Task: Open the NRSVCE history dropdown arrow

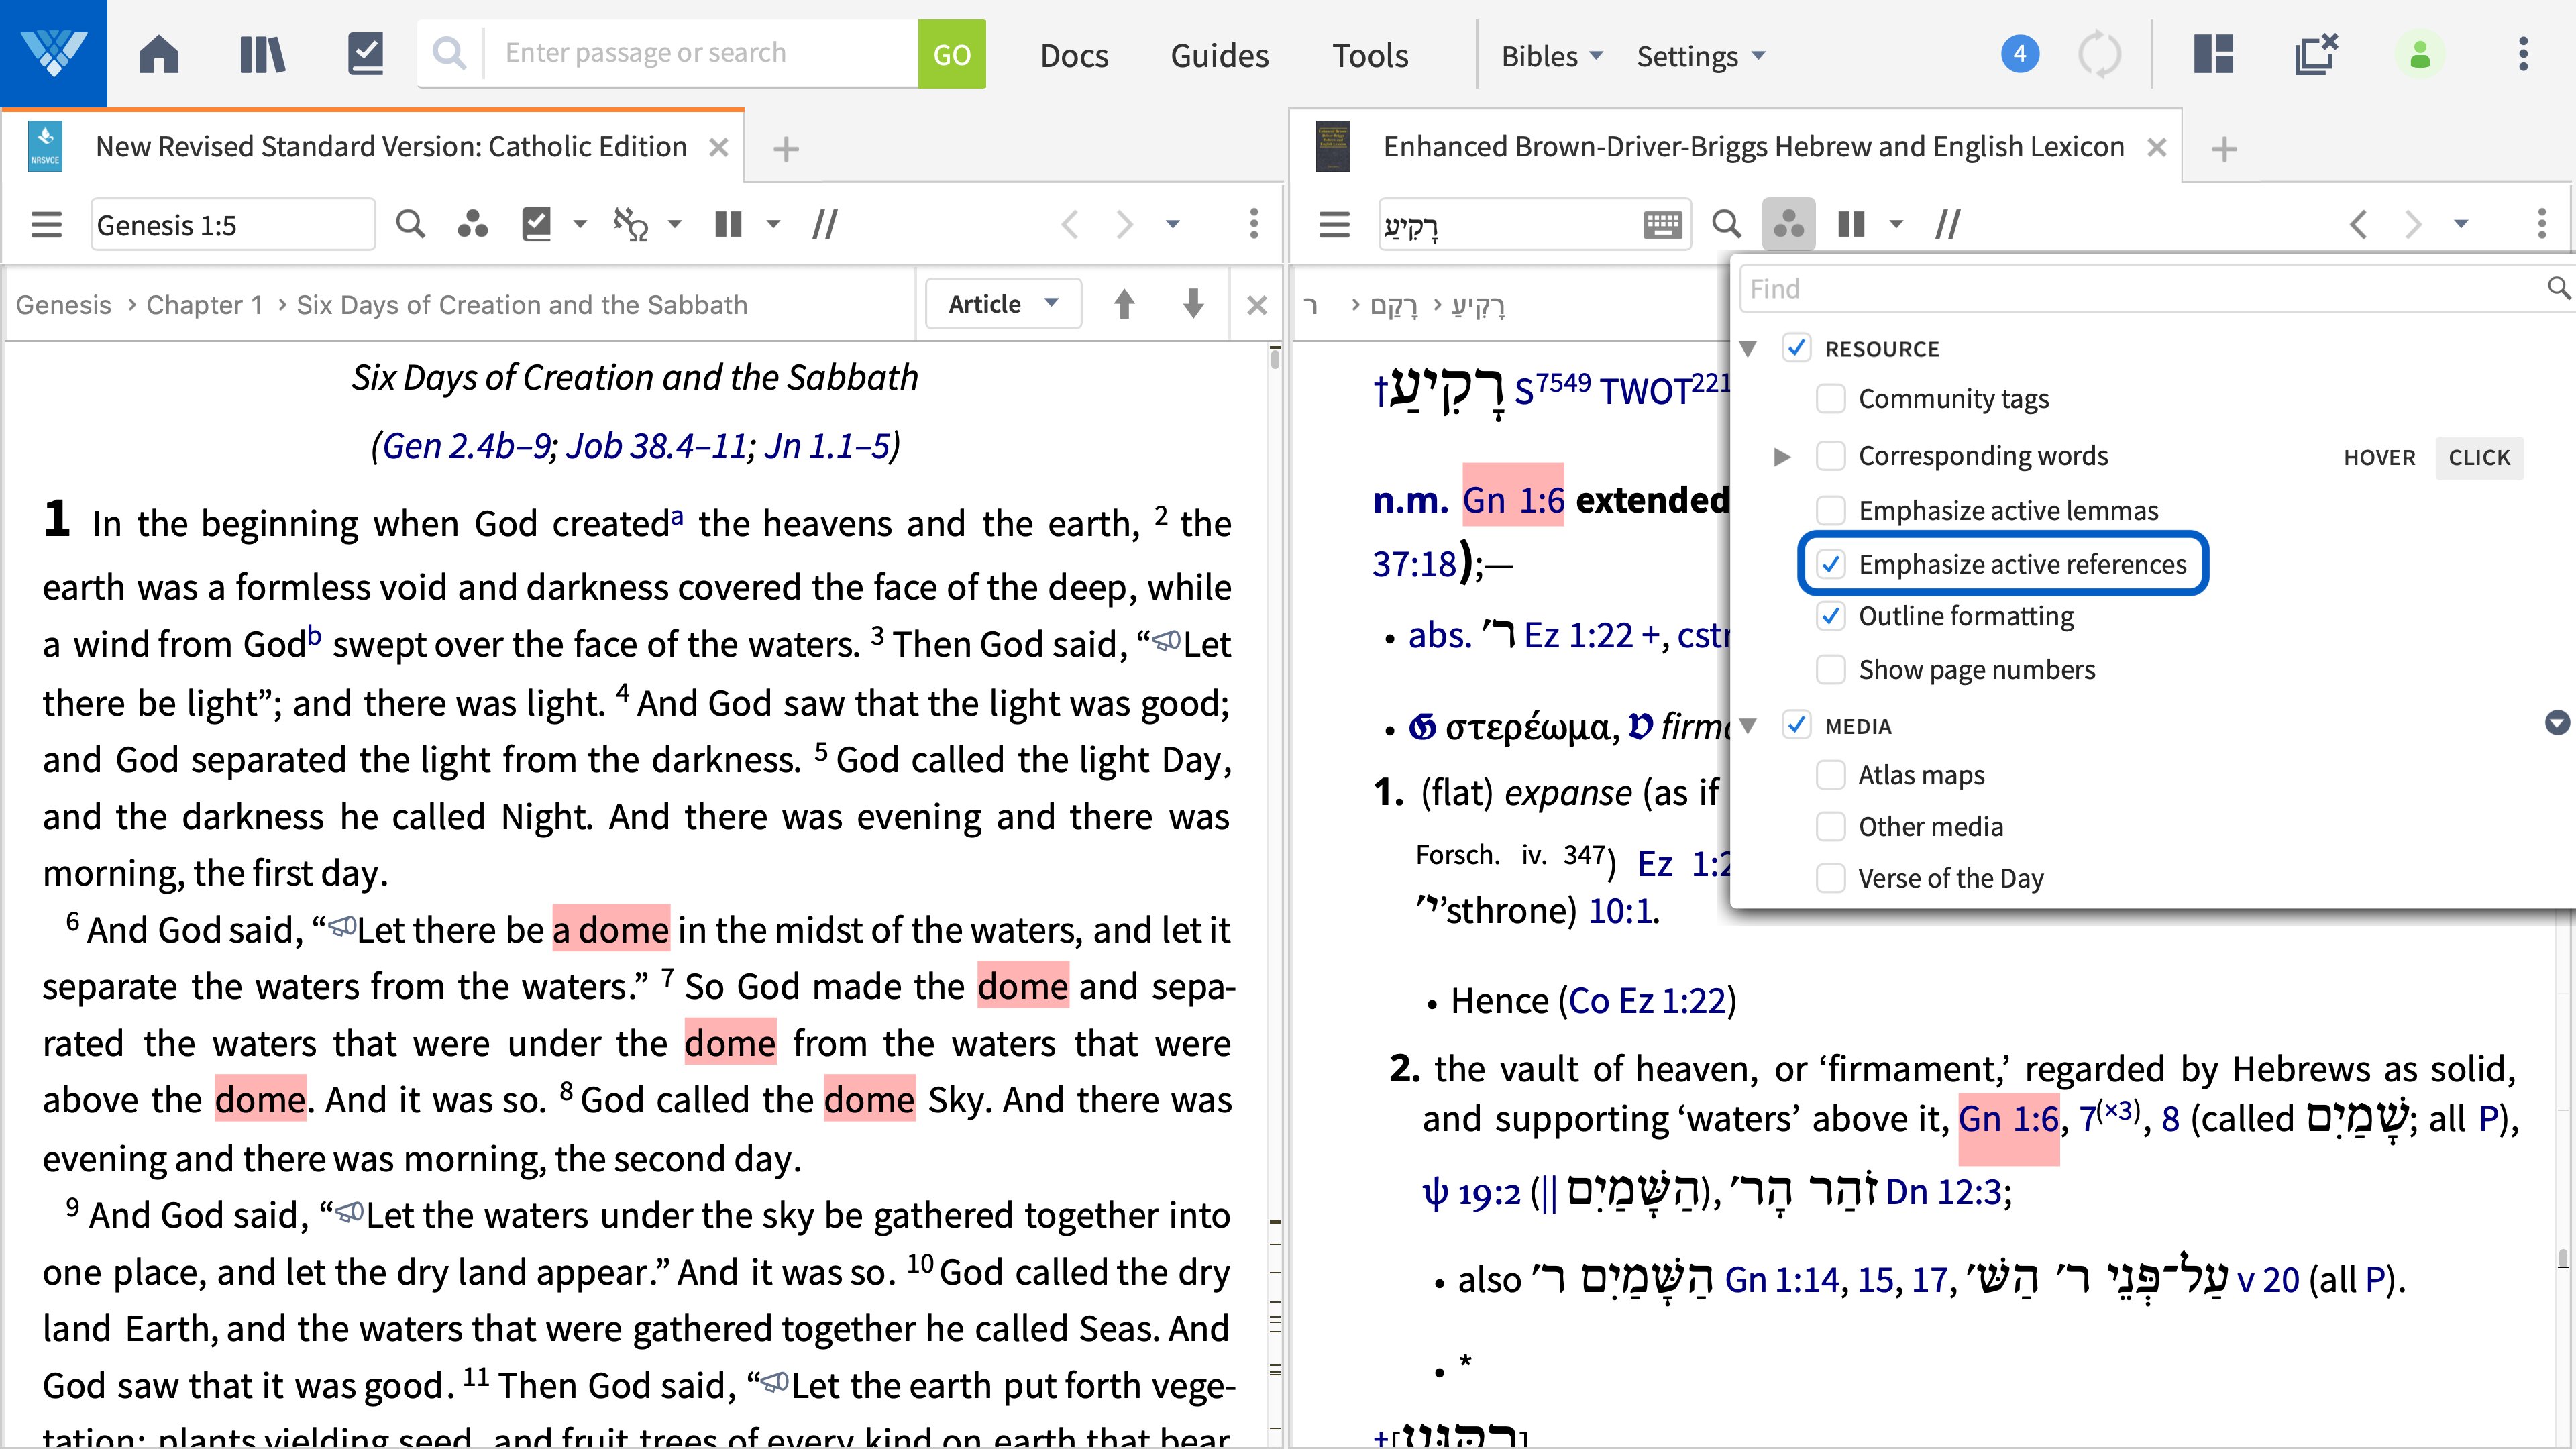Action: coord(1173,224)
